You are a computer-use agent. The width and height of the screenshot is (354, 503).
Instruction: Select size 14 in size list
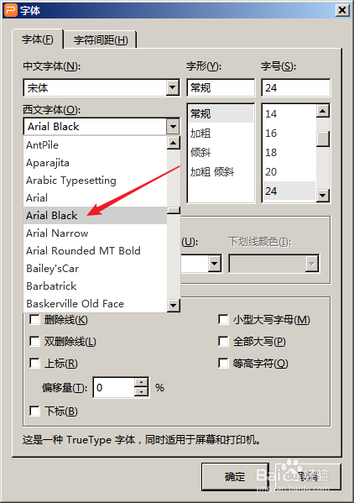[x=289, y=114]
